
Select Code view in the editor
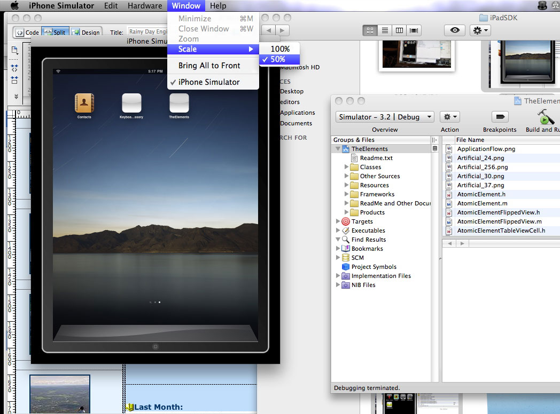(27, 32)
